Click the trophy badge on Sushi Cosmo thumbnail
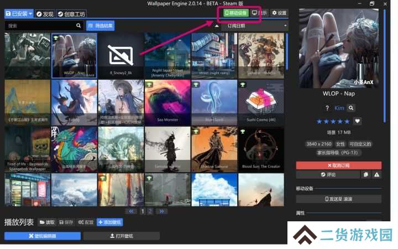Screen dimensions: 398x249 pos(243,85)
